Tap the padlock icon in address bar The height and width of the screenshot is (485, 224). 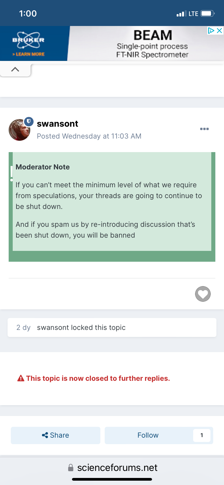pyautogui.click(x=71, y=468)
